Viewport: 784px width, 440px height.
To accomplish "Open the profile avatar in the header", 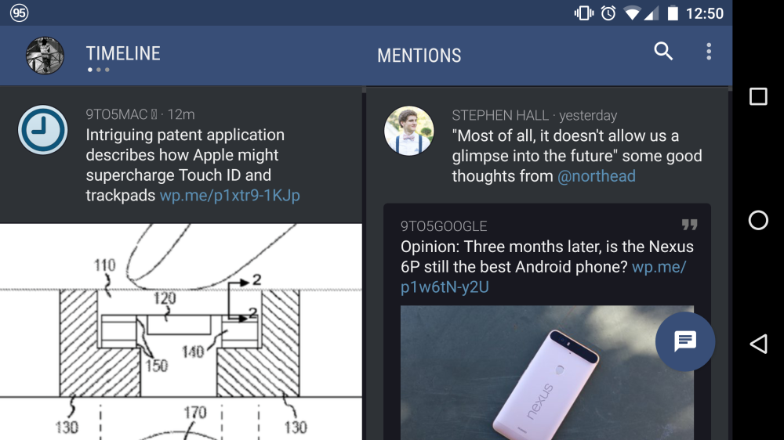I will pyautogui.click(x=45, y=56).
